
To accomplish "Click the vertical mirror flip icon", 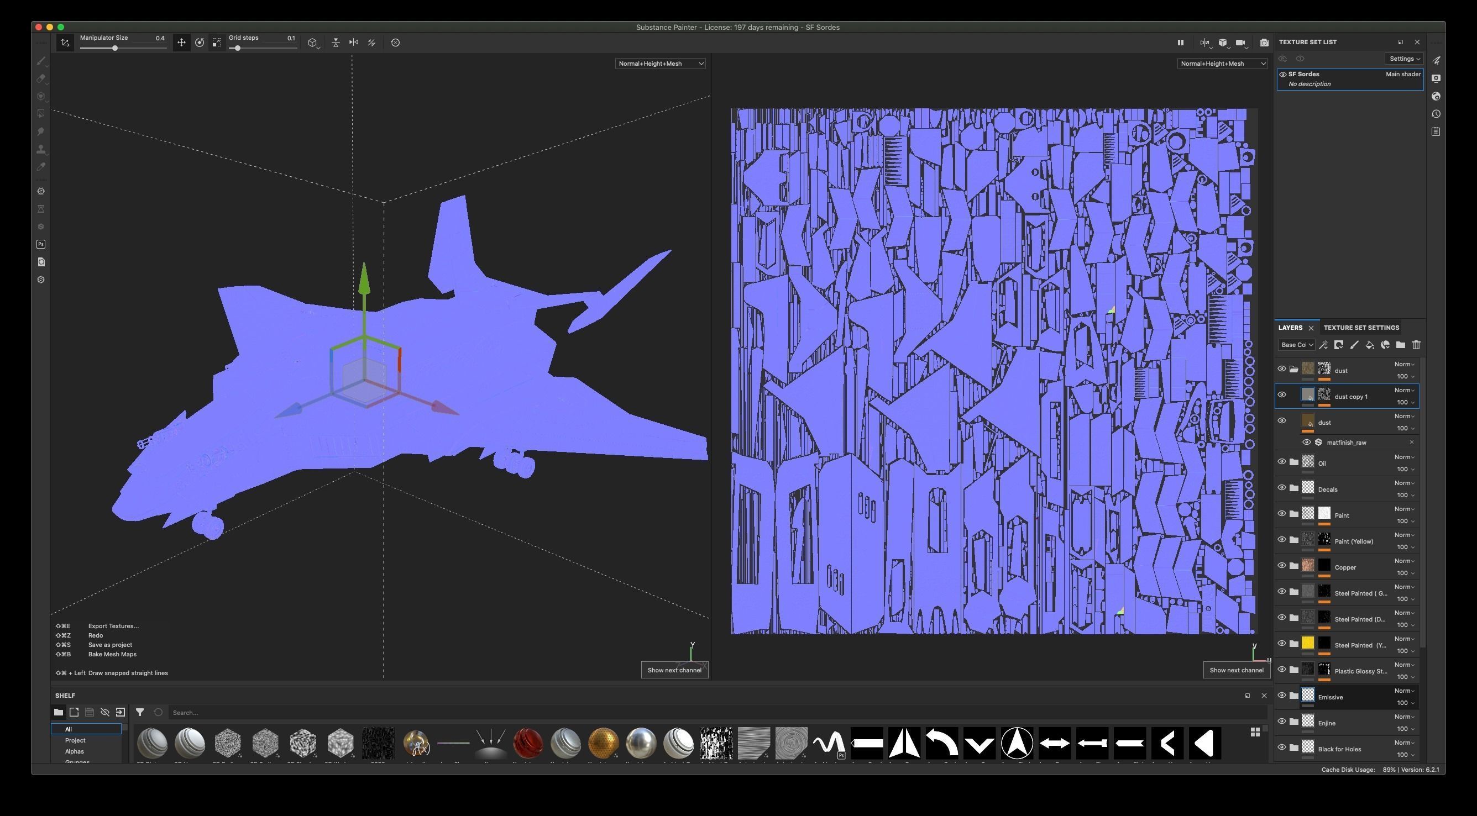I will pyautogui.click(x=336, y=43).
